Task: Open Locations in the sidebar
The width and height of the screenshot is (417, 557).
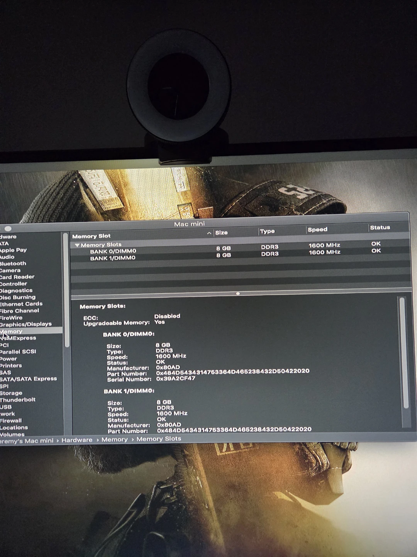Action: tap(14, 427)
